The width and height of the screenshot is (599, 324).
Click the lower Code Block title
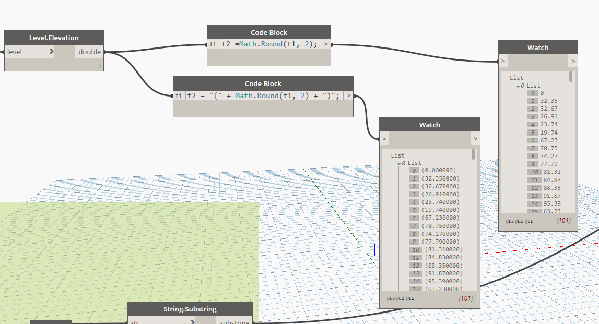(263, 83)
